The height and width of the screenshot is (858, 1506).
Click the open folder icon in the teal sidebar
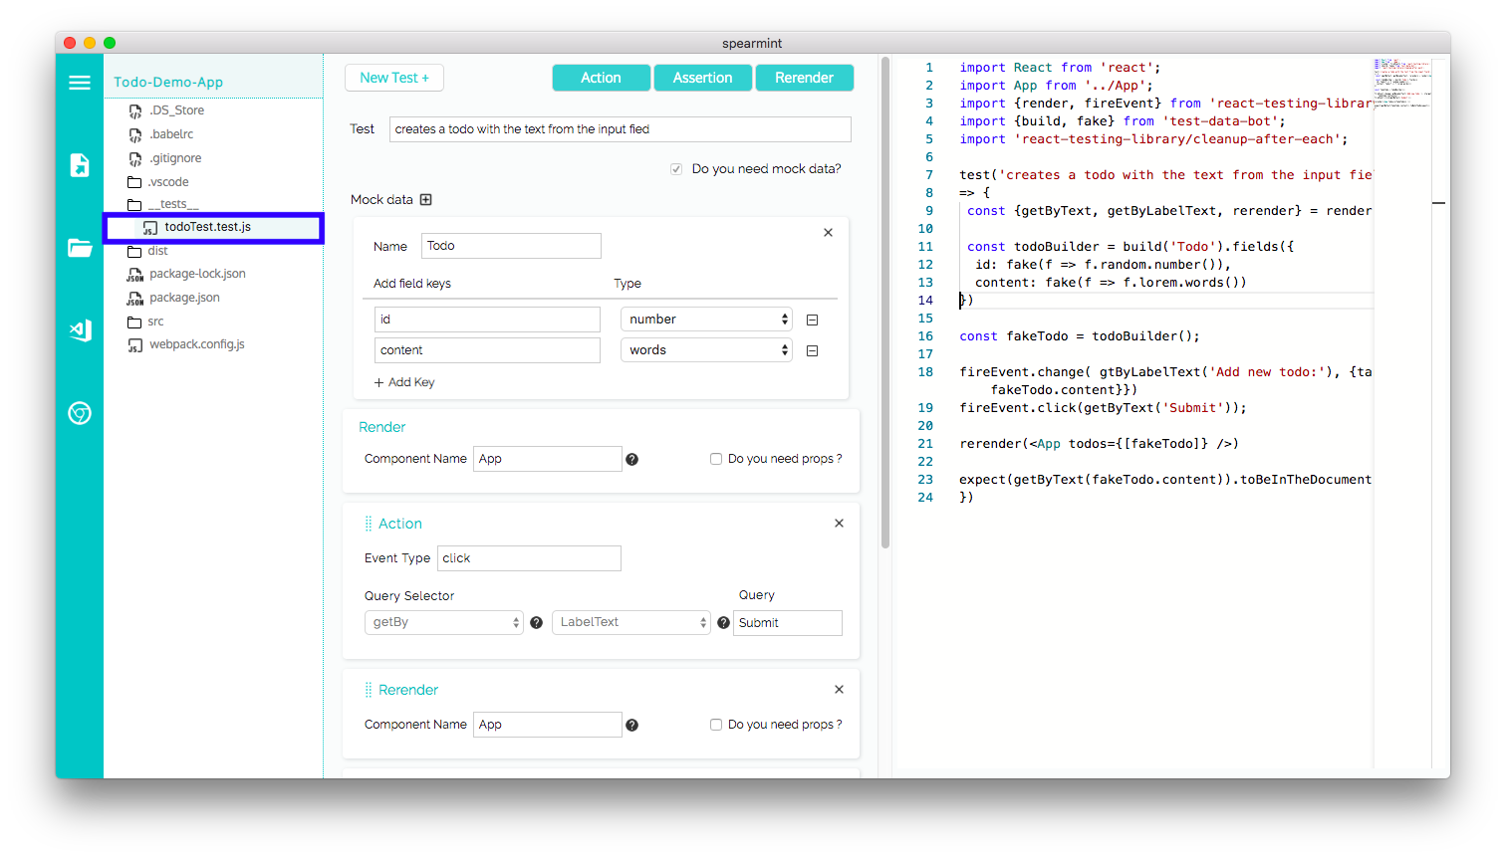80,248
